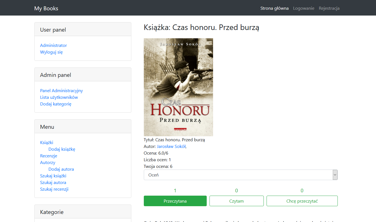Open 'Recenzje' in the menu
376x222 pixels.
point(48,156)
